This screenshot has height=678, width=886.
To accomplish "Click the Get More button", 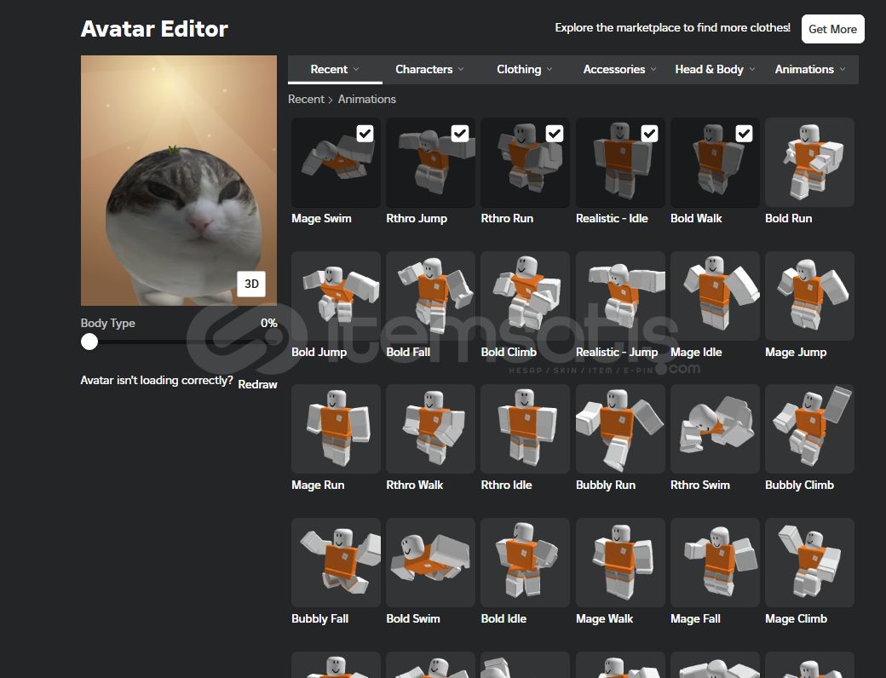I will (x=833, y=29).
